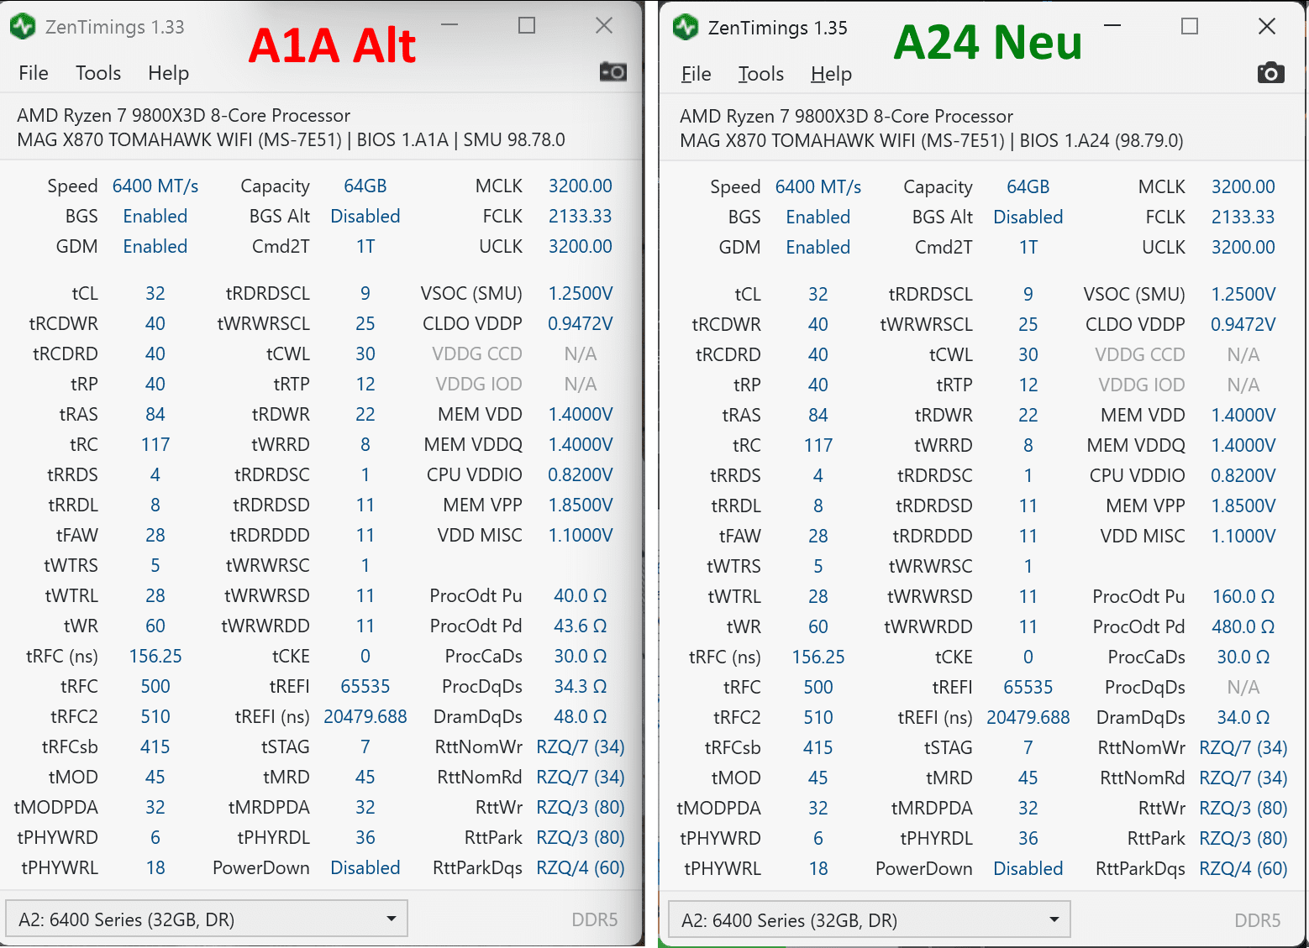Select ProcOdt Pd value 480.0 Ω
Screen dimensions: 1309x948
point(1243,626)
